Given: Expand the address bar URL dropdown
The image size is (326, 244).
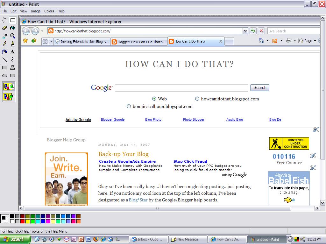Looking at the screenshot, I should (245, 31).
